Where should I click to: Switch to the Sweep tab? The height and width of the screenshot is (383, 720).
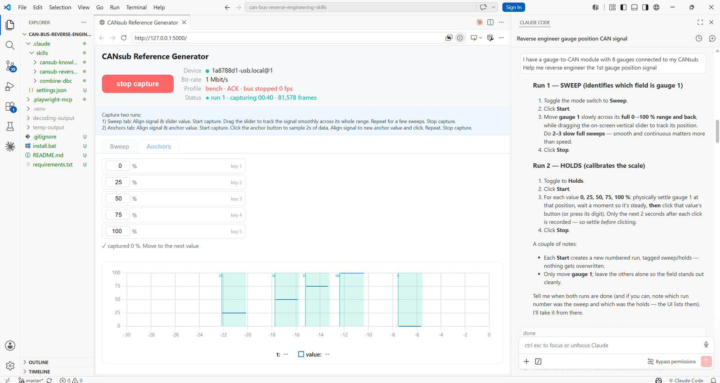119,147
